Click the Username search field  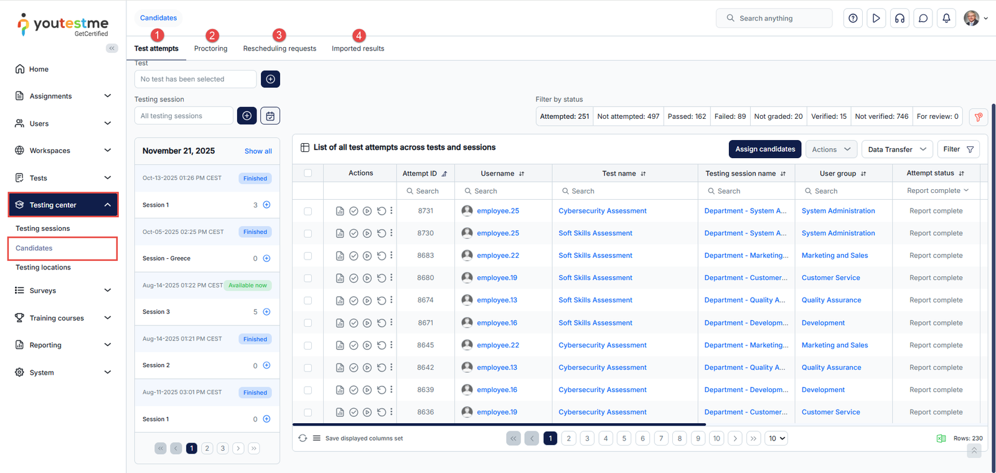(503, 191)
